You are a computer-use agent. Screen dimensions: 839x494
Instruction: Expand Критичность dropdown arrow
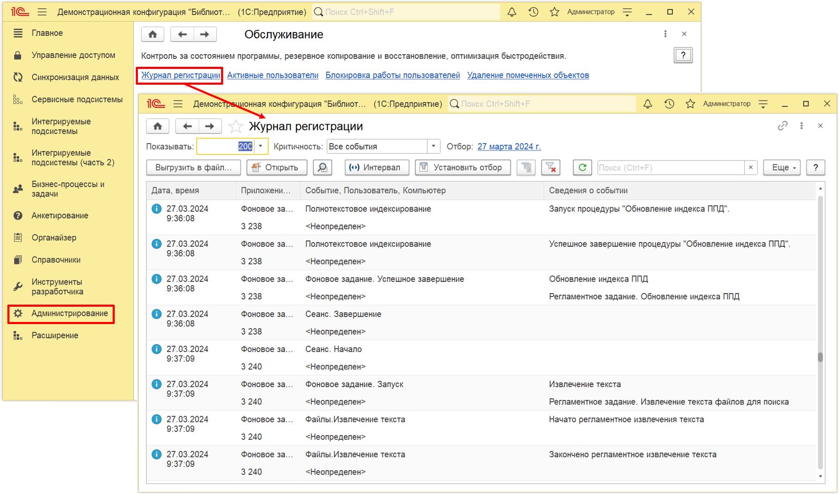coord(433,146)
